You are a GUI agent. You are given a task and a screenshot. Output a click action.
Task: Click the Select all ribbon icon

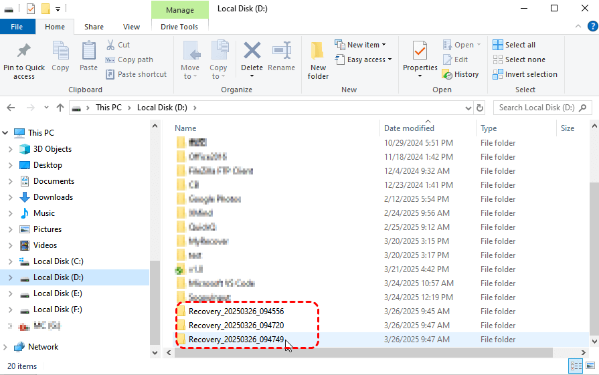click(x=514, y=45)
